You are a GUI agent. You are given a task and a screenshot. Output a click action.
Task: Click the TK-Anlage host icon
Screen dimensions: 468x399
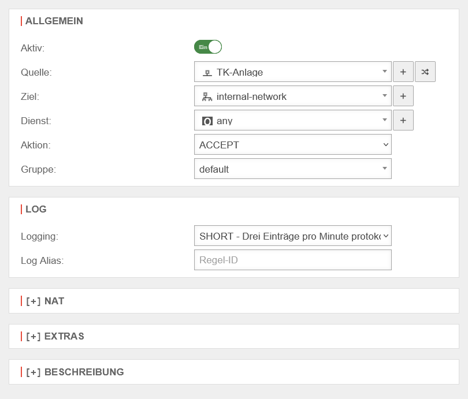click(x=207, y=73)
